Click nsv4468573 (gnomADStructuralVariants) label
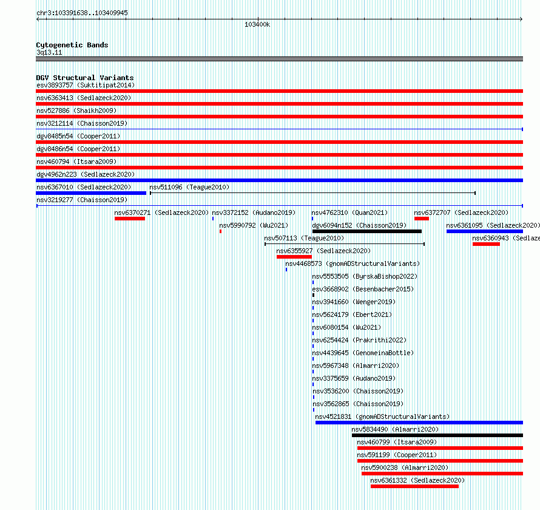The width and height of the screenshot is (540, 510). pyautogui.click(x=353, y=263)
